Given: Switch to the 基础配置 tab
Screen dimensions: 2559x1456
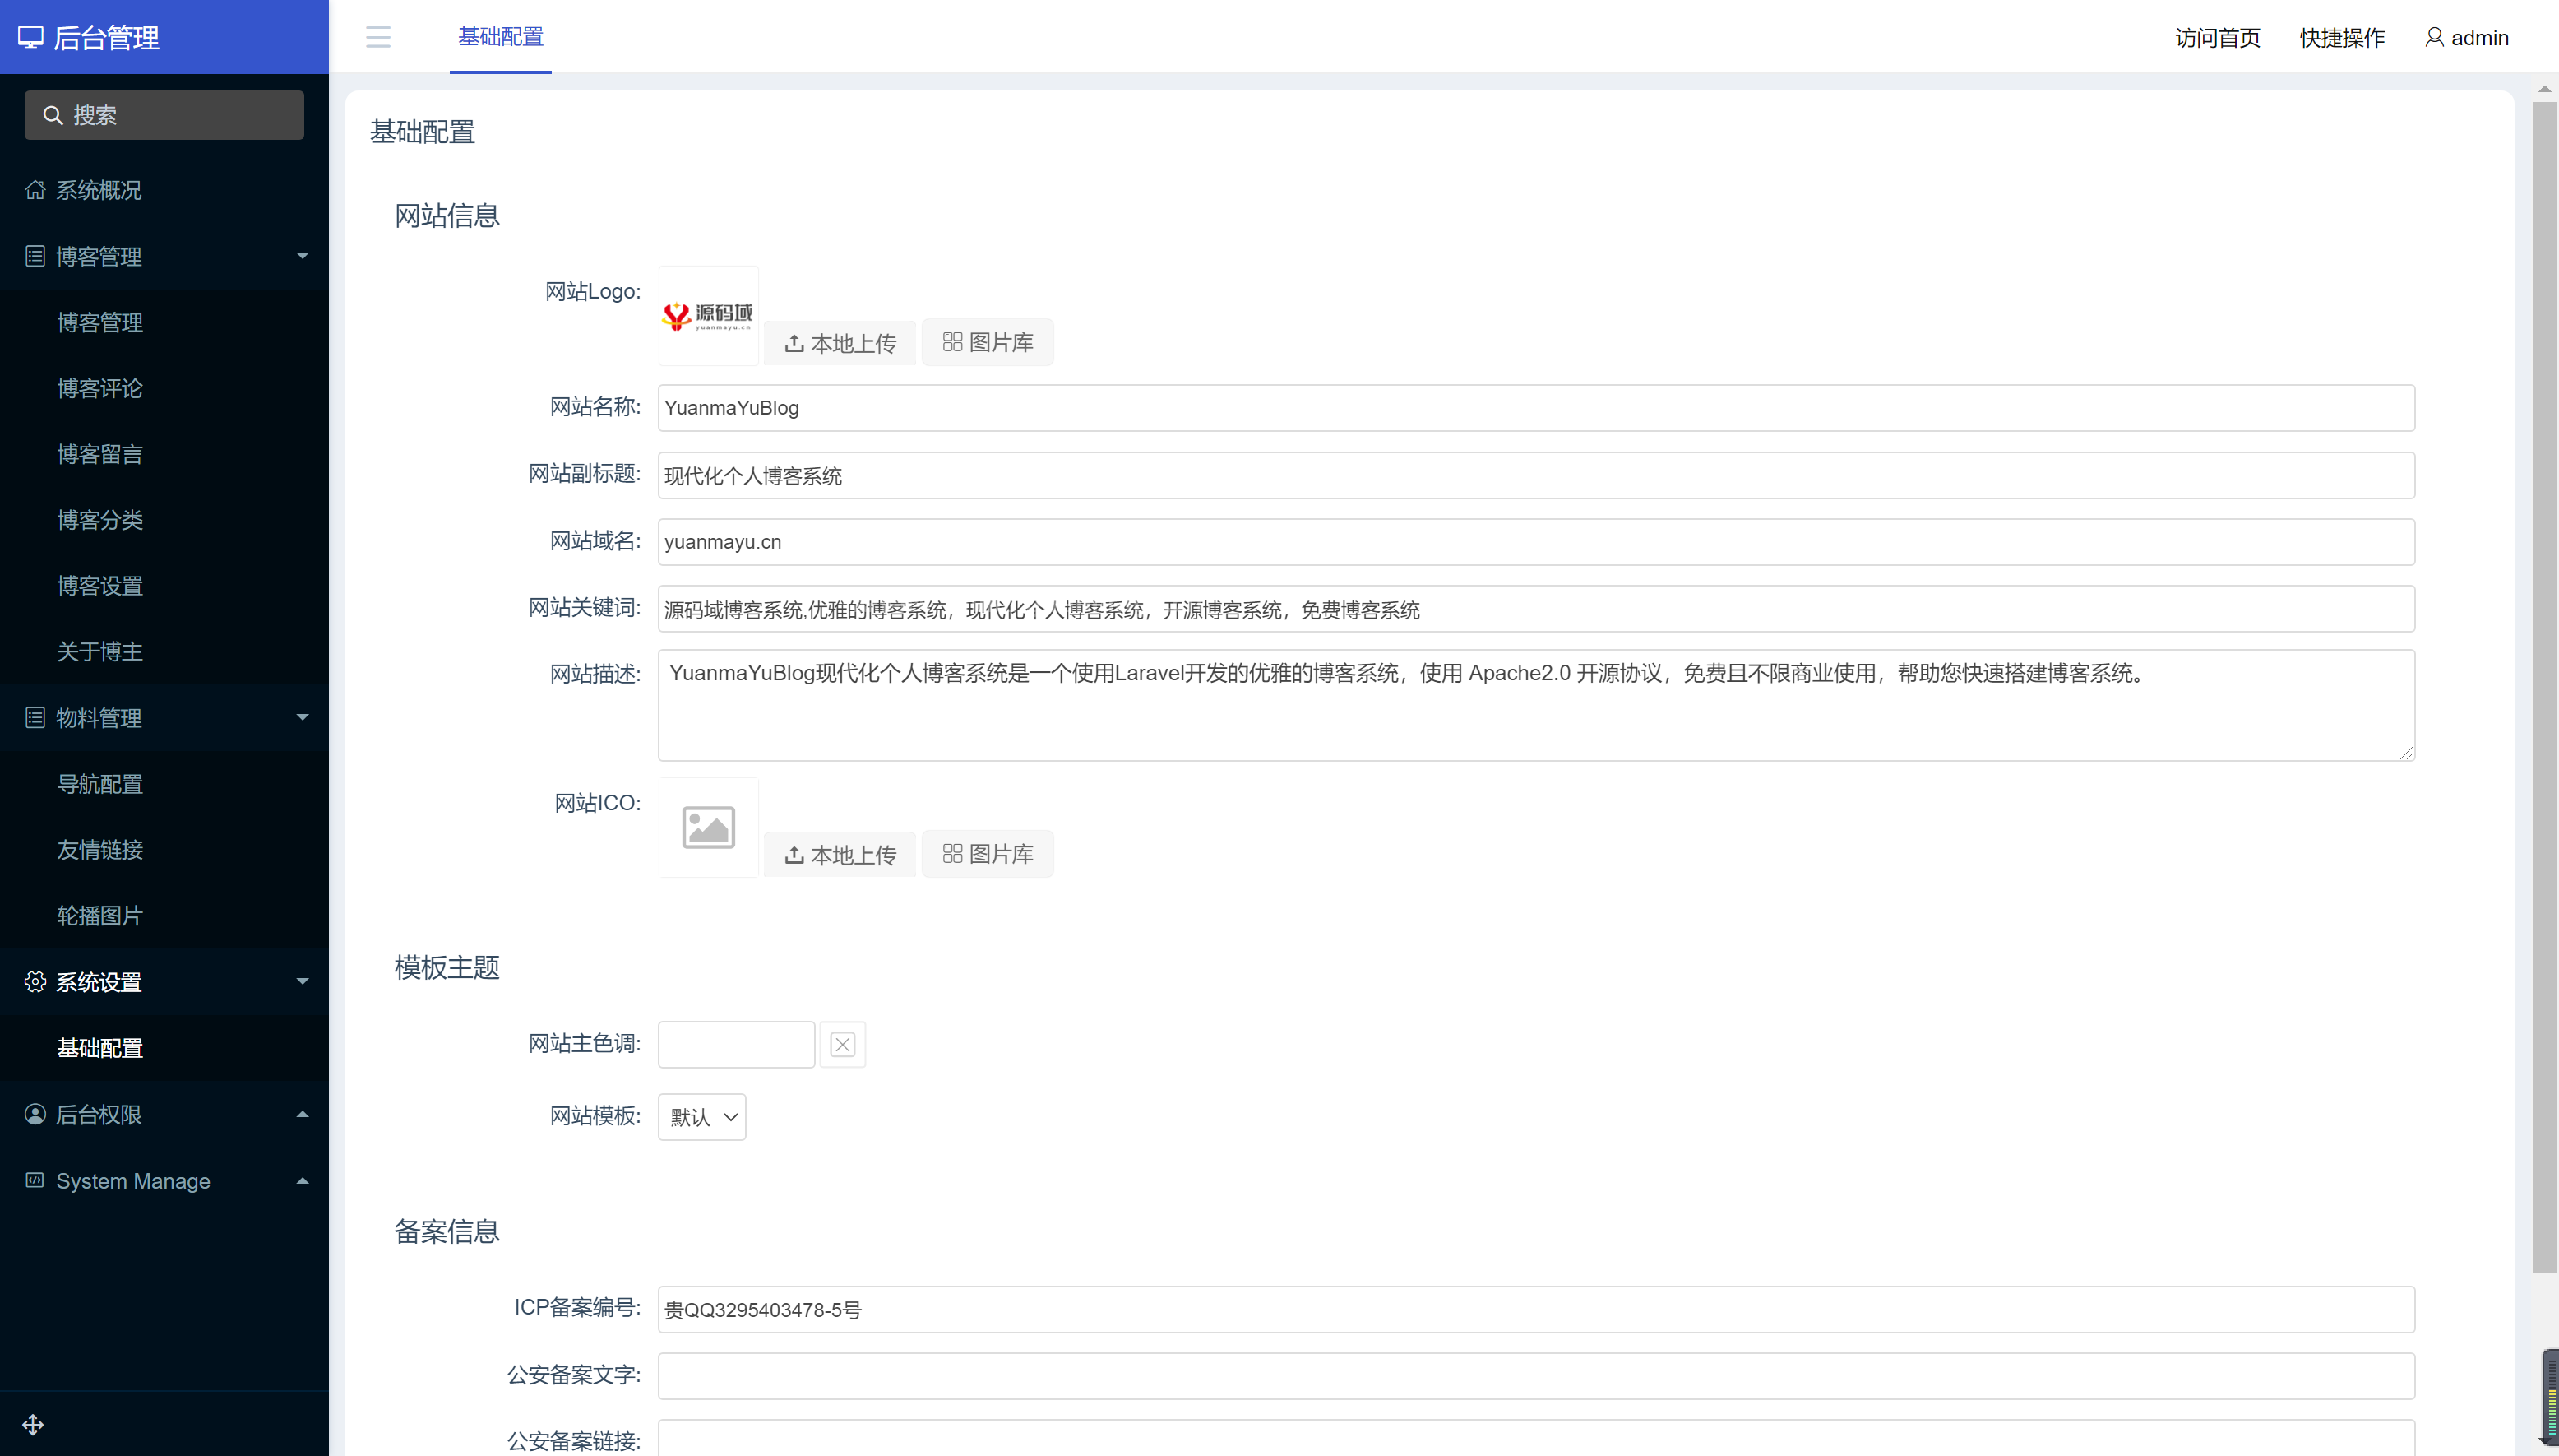Looking at the screenshot, I should [501, 37].
